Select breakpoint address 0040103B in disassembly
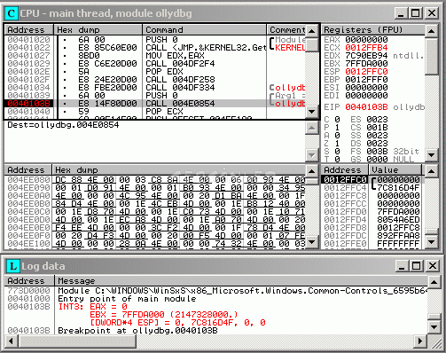The height and width of the screenshot is (353, 446). pyautogui.click(x=28, y=104)
